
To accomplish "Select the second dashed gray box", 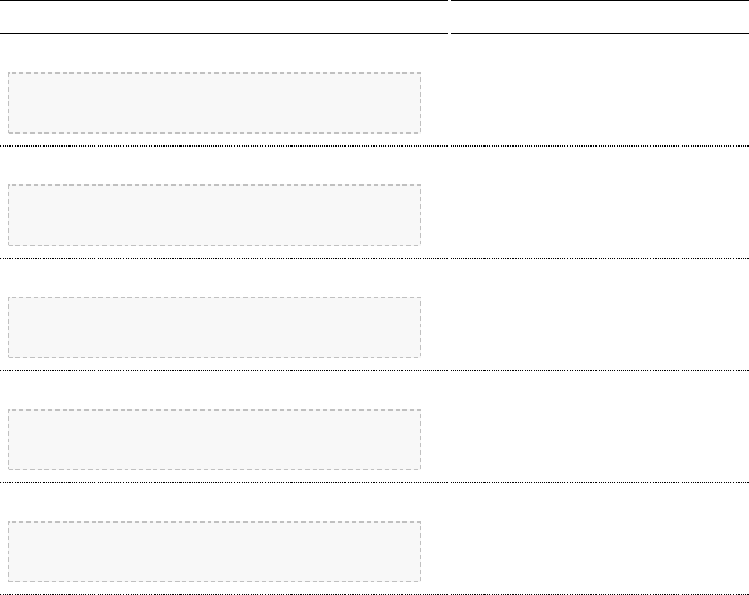I will [x=214, y=215].
